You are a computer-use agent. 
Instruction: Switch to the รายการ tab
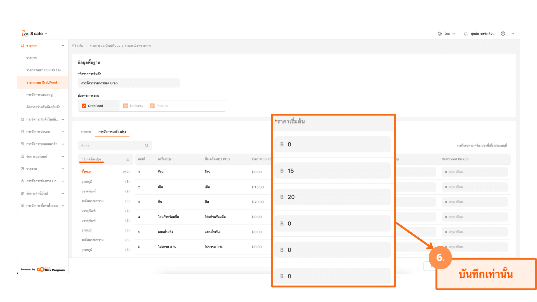(x=86, y=132)
